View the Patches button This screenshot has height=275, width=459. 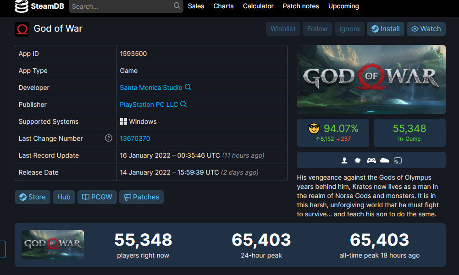coord(141,197)
